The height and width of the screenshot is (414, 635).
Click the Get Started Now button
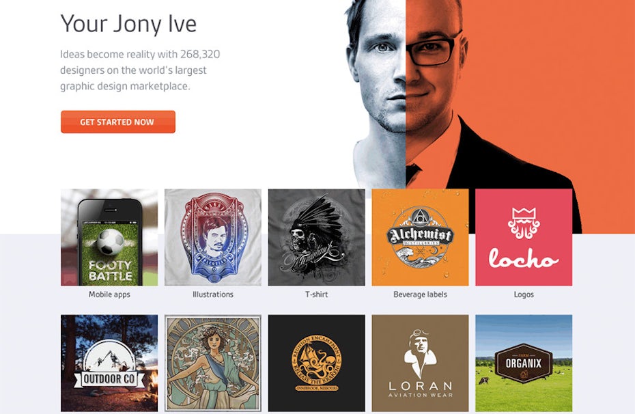click(x=118, y=122)
